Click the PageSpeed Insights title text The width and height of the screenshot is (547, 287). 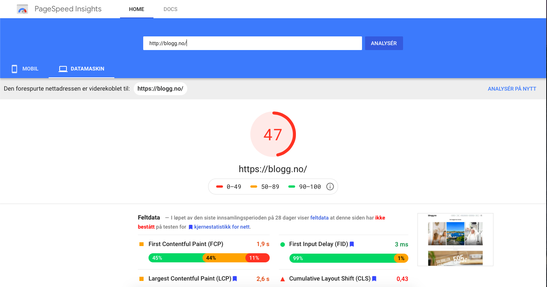(x=68, y=9)
